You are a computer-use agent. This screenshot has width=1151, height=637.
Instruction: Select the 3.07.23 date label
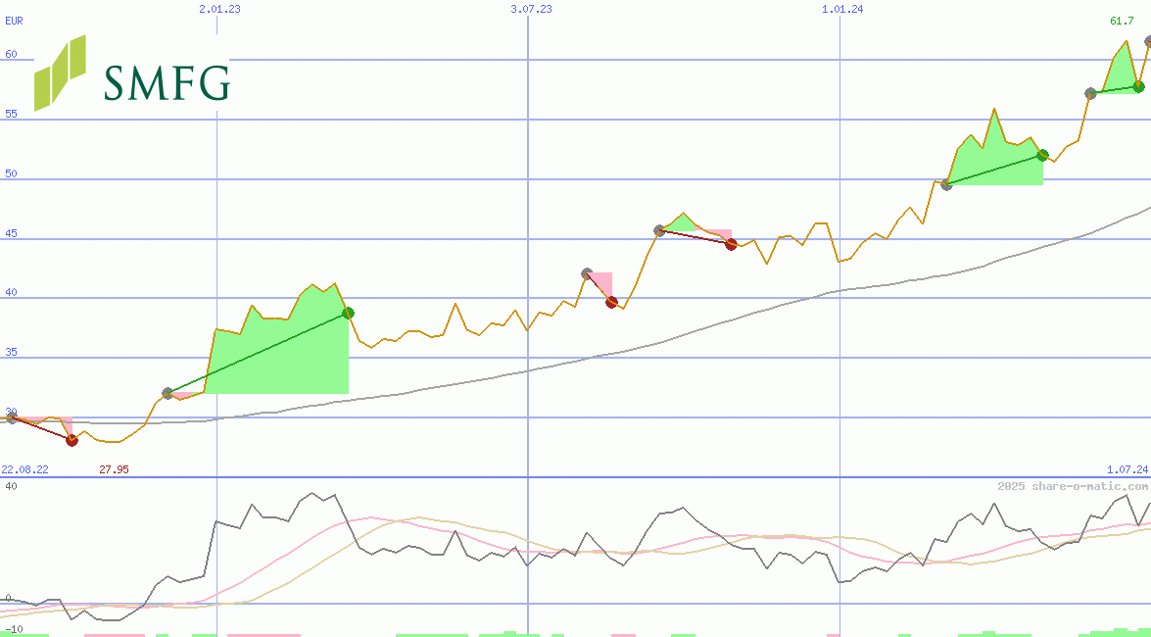pos(531,9)
